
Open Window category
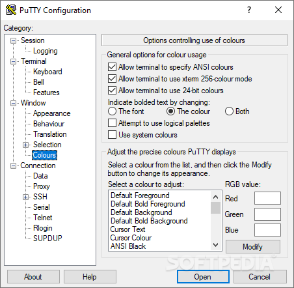pos(33,103)
